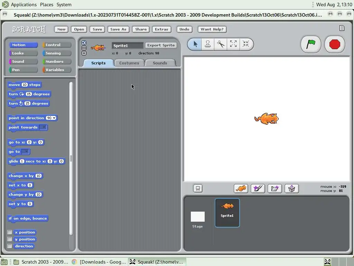Click the New project button
Viewport: 354px width, 266px height.
(x=62, y=29)
